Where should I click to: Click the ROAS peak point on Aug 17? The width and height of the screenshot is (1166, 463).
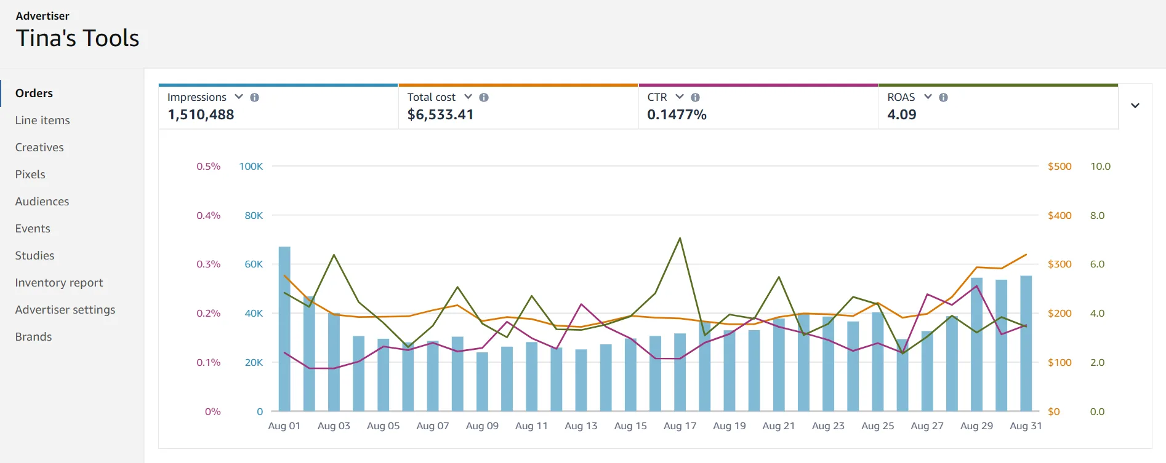point(680,238)
